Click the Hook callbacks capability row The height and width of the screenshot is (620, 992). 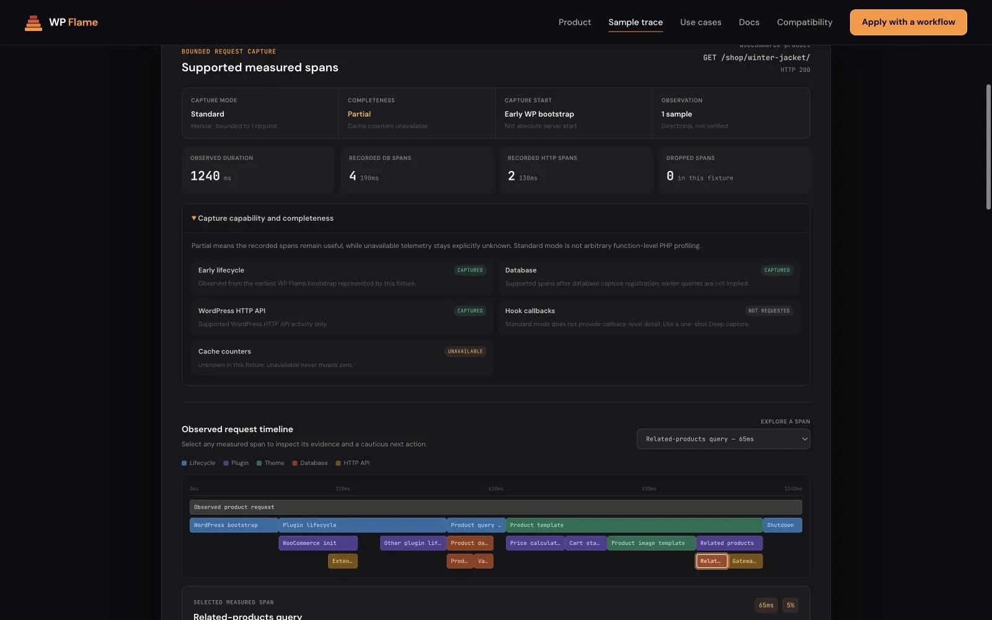pyautogui.click(x=649, y=317)
